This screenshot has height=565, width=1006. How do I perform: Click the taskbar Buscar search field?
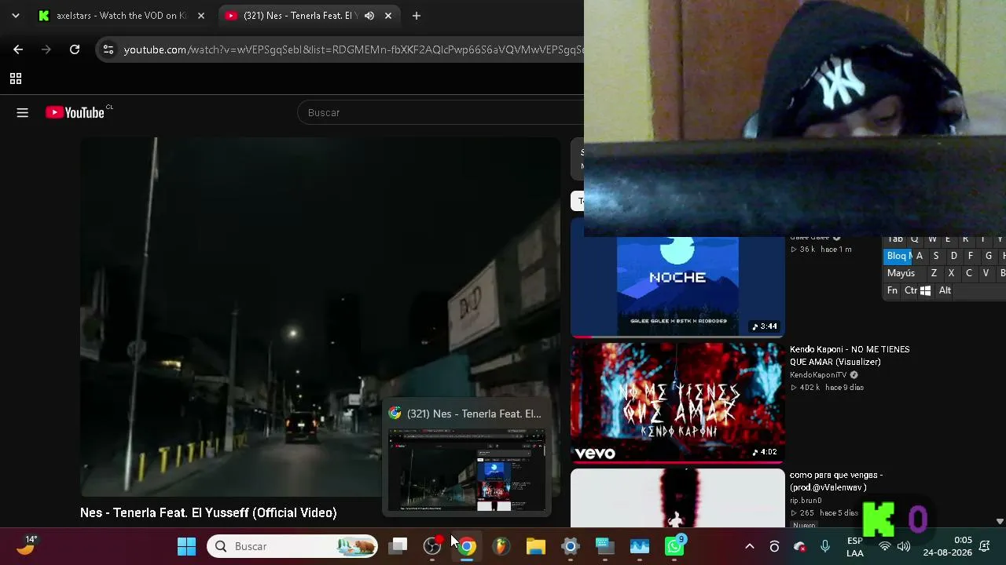click(292, 546)
